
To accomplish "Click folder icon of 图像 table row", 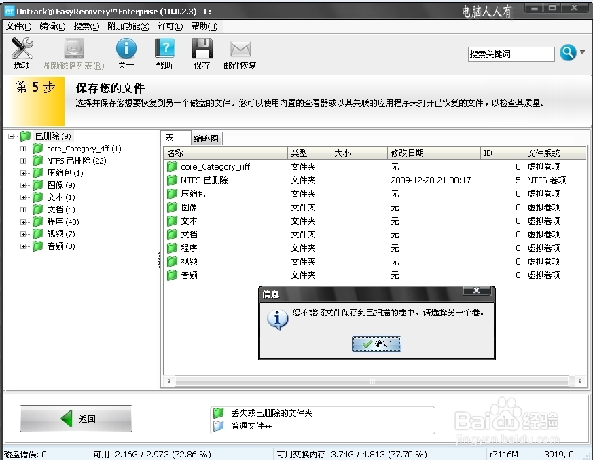I will tap(172, 208).
